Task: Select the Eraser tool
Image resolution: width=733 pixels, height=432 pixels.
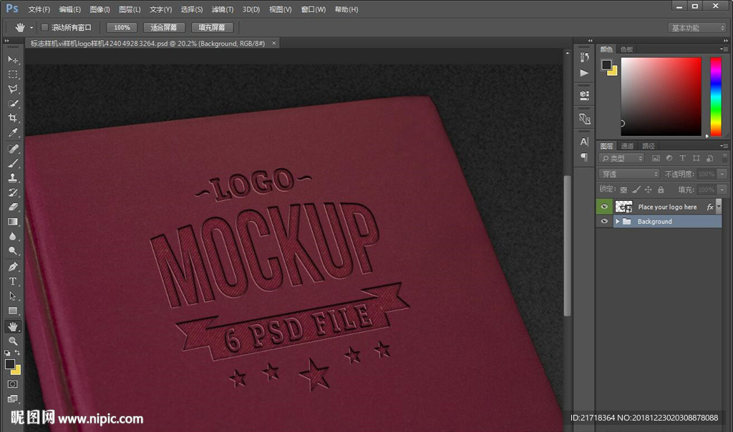Action: 13,207
